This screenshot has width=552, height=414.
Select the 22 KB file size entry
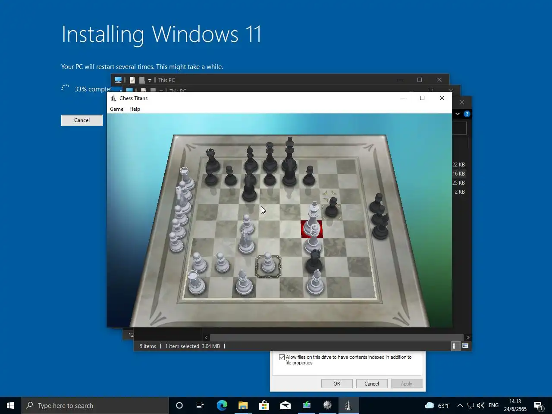point(458,165)
